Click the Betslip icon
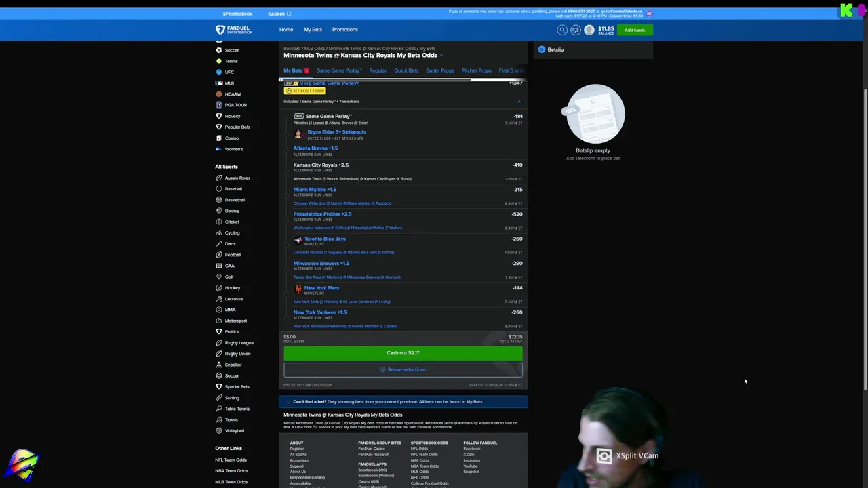 coord(542,49)
